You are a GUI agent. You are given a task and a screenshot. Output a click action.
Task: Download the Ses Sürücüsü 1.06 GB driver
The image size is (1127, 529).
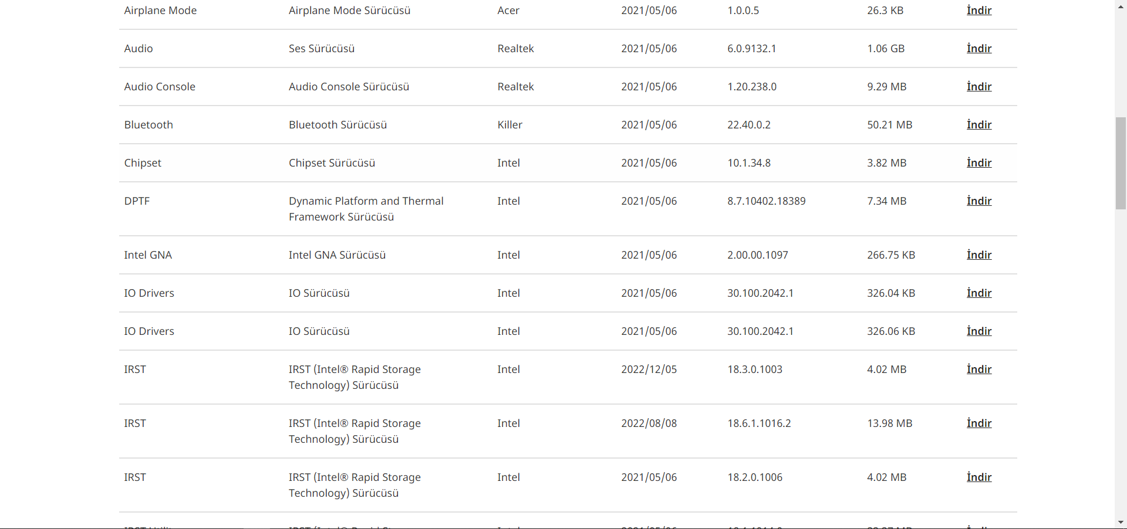tap(979, 49)
